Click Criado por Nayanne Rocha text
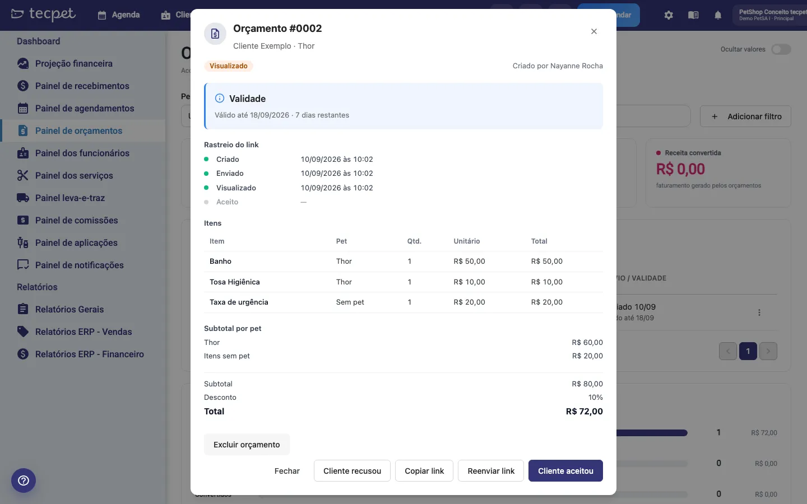This screenshot has width=807, height=504. click(558, 66)
